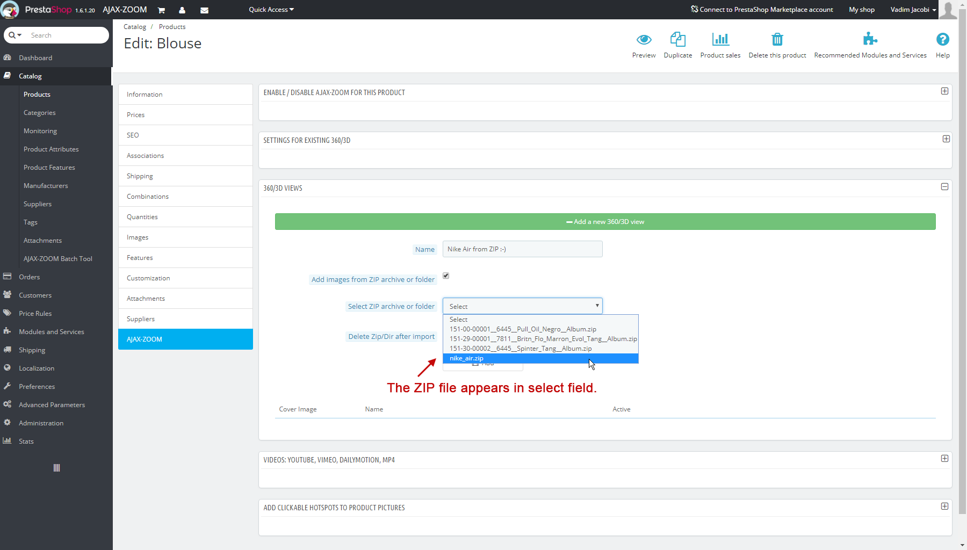This screenshot has width=967, height=550.
Task: Click the Duplicate product icon
Action: point(678,39)
